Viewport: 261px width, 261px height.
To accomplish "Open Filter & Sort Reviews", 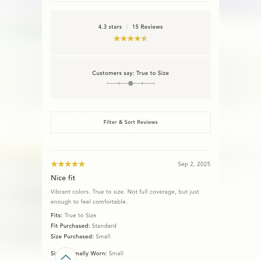I will pyautogui.click(x=130, y=122).
